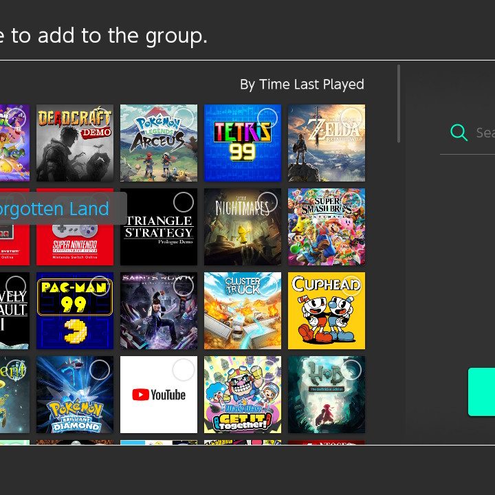Pick the Super Nintendo Switch Online tile
Image resolution: width=495 pixels, height=495 pixels.
click(75, 227)
